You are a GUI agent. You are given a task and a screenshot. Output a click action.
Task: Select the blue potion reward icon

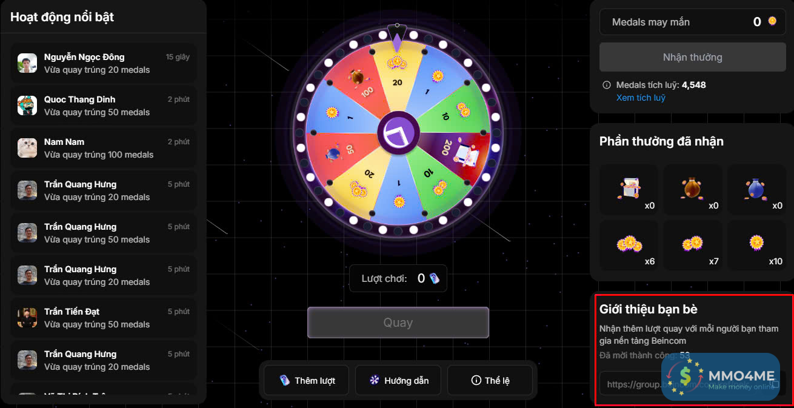pyautogui.click(x=757, y=189)
